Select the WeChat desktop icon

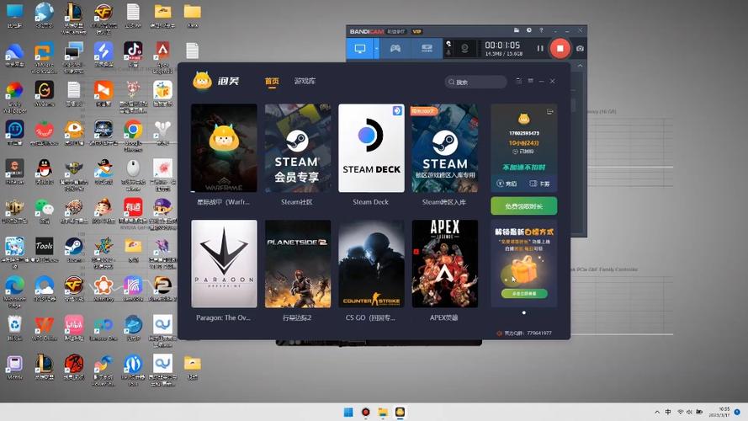(x=44, y=208)
